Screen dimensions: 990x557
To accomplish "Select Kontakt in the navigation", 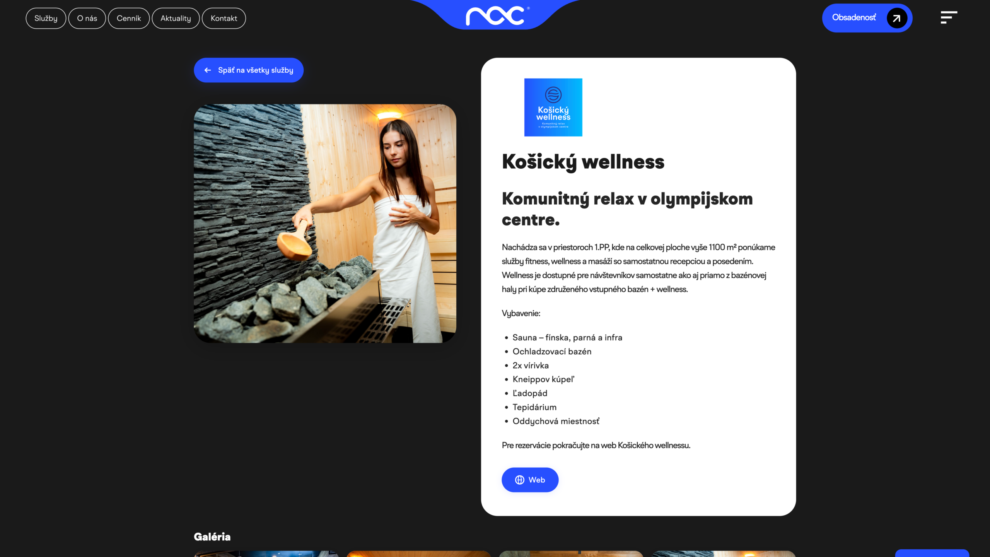I will click(x=224, y=18).
